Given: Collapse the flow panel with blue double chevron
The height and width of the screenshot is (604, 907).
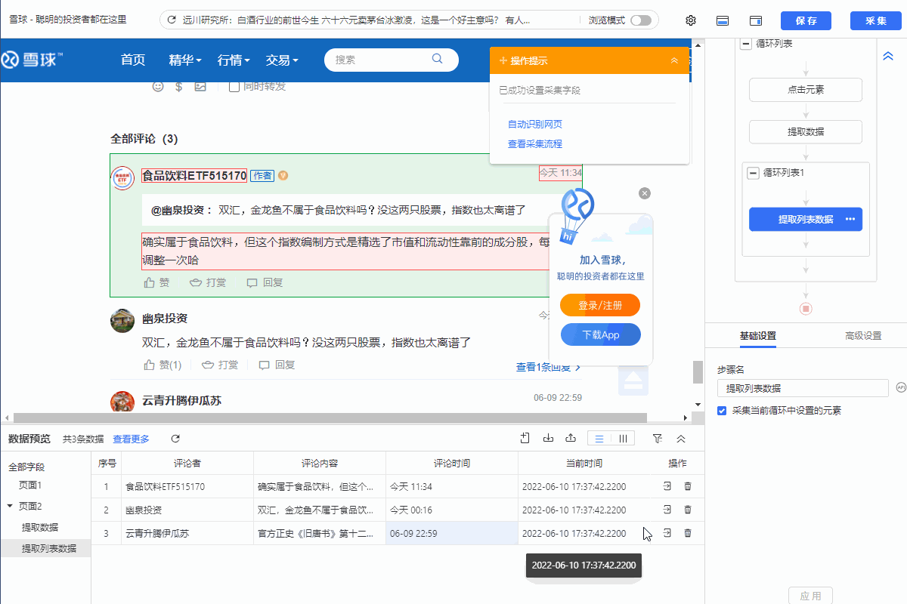Looking at the screenshot, I should pos(888,57).
